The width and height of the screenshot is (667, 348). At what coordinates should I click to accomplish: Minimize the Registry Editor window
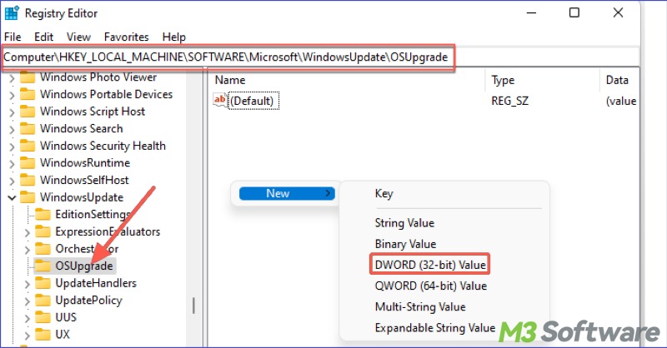tap(531, 12)
